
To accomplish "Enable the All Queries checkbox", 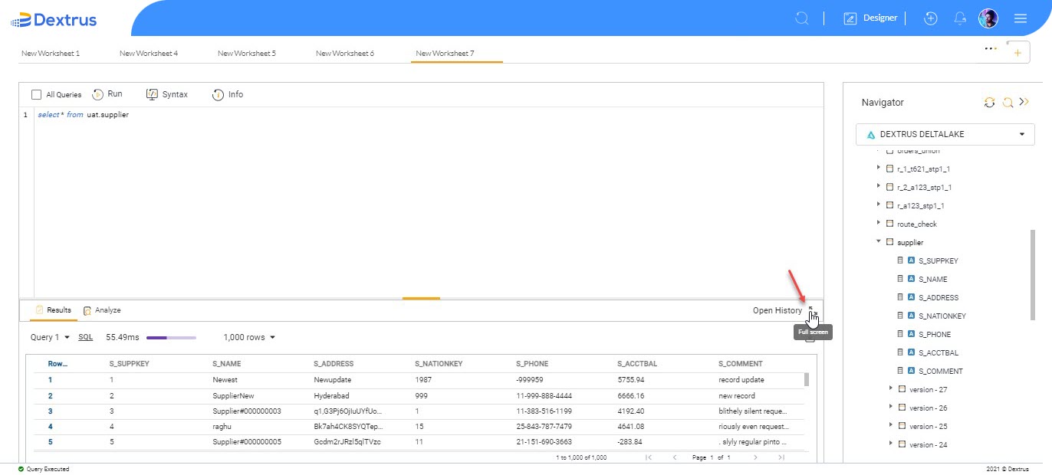I will [x=36, y=95].
